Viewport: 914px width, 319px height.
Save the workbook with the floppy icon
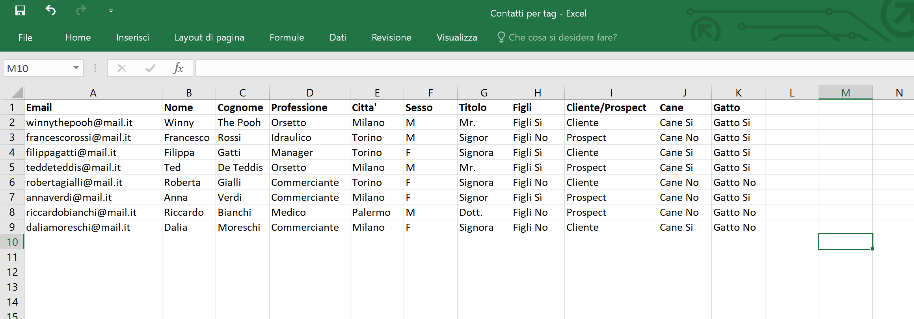pyautogui.click(x=20, y=11)
